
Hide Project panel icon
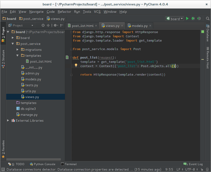click(62, 26)
